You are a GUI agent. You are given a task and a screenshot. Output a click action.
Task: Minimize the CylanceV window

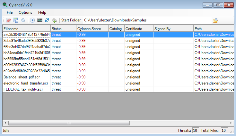click(207, 5)
